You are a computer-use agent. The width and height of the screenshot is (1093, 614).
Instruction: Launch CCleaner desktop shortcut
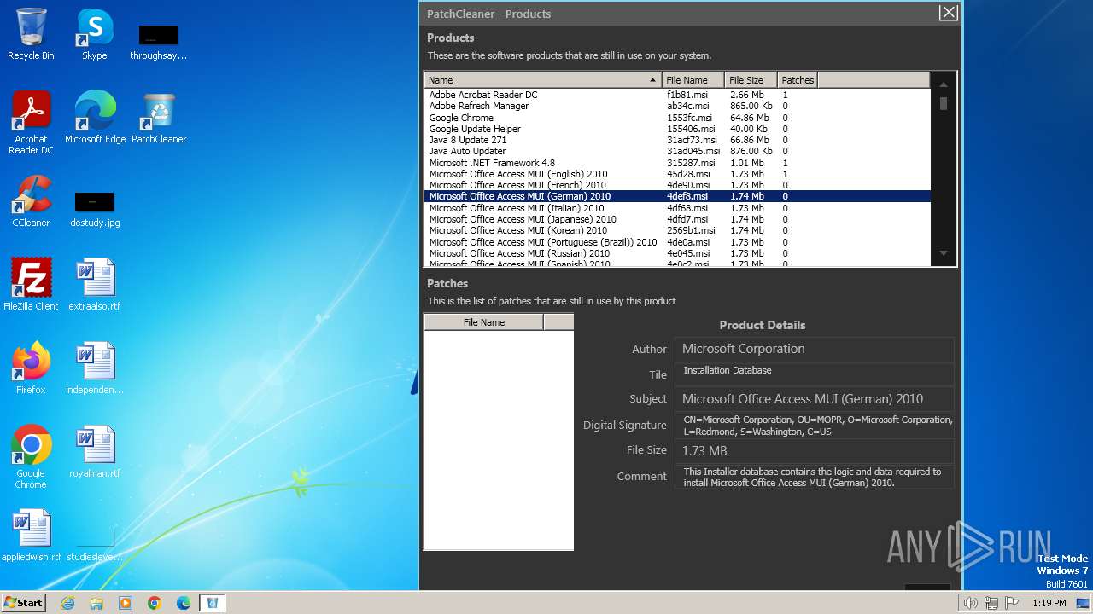point(31,201)
